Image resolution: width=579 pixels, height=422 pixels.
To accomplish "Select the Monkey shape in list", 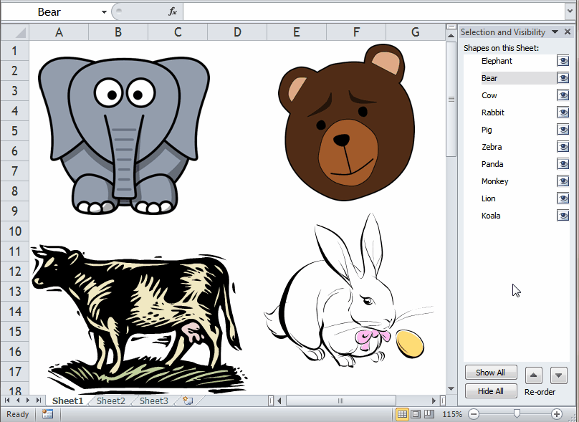I will (x=495, y=181).
